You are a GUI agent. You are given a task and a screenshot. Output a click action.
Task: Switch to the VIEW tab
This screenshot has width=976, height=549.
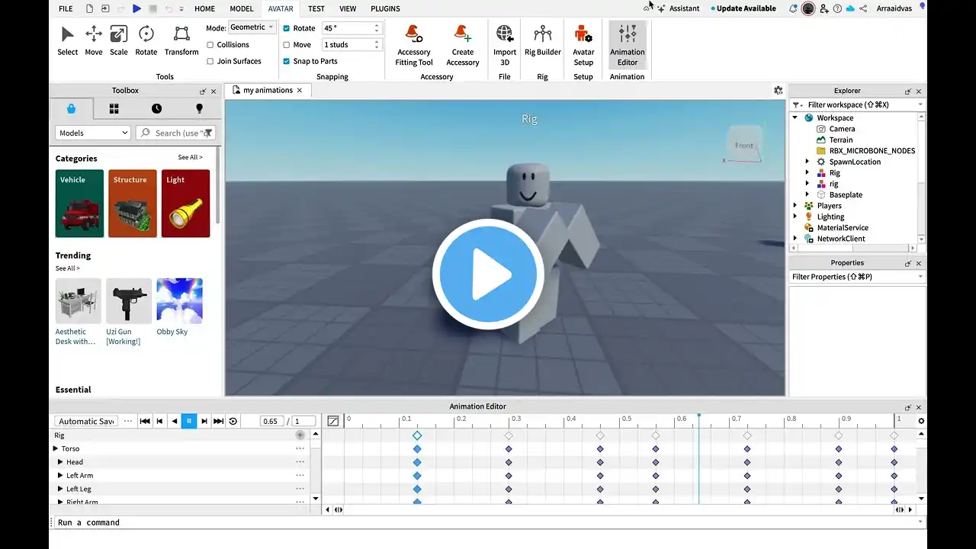click(x=348, y=8)
